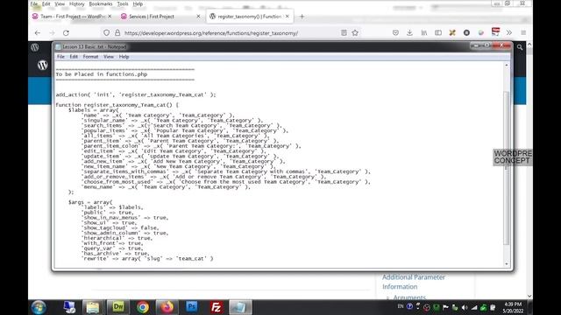Click the 'rewrite' => array slug line
The height and width of the screenshot is (315, 561).
point(147,259)
